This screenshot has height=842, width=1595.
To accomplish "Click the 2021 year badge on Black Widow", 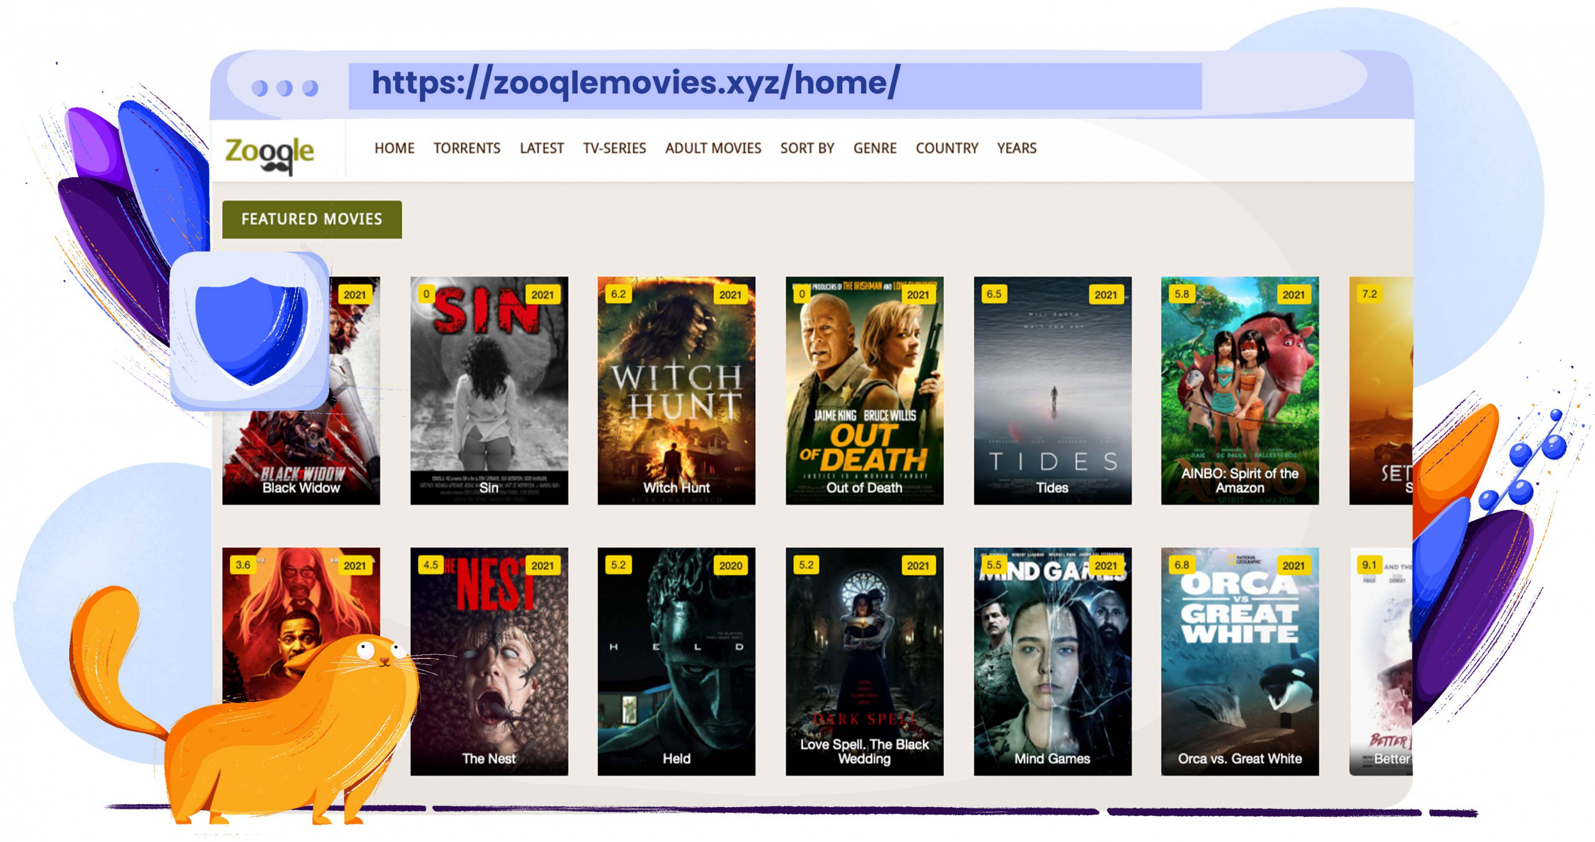I will point(355,294).
